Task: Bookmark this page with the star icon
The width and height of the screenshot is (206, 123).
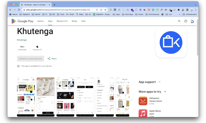Action: click(x=105, y=10)
